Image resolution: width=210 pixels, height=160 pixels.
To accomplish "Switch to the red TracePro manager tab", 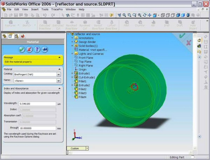I will point(23,36).
